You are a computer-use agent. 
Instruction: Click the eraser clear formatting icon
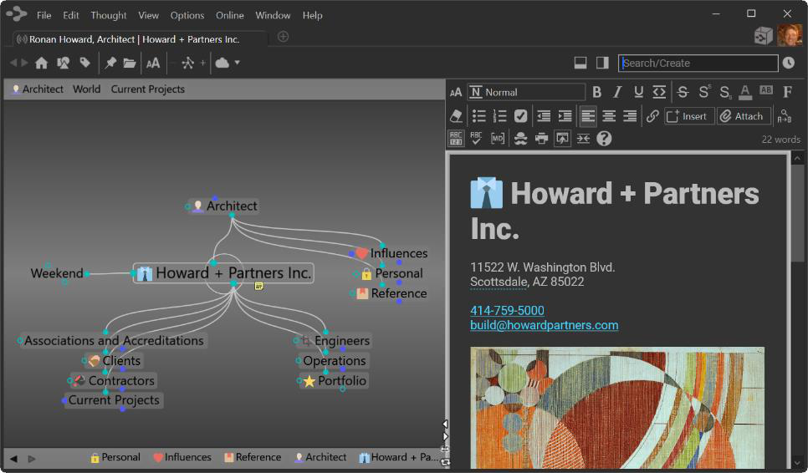coord(456,116)
